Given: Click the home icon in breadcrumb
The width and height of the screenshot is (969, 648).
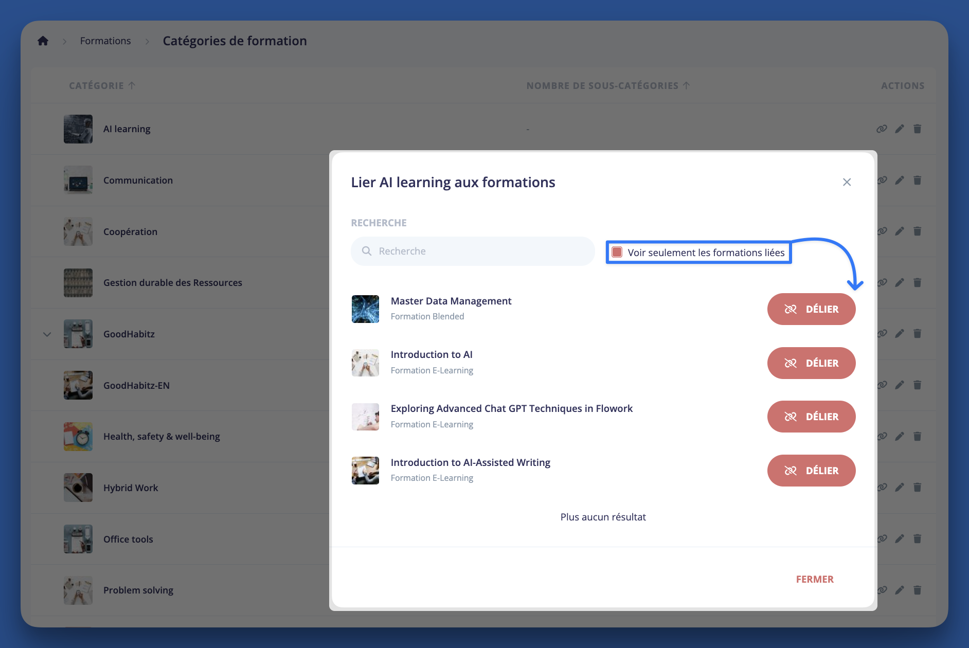Looking at the screenshot, I should click(x=43, y=41).
